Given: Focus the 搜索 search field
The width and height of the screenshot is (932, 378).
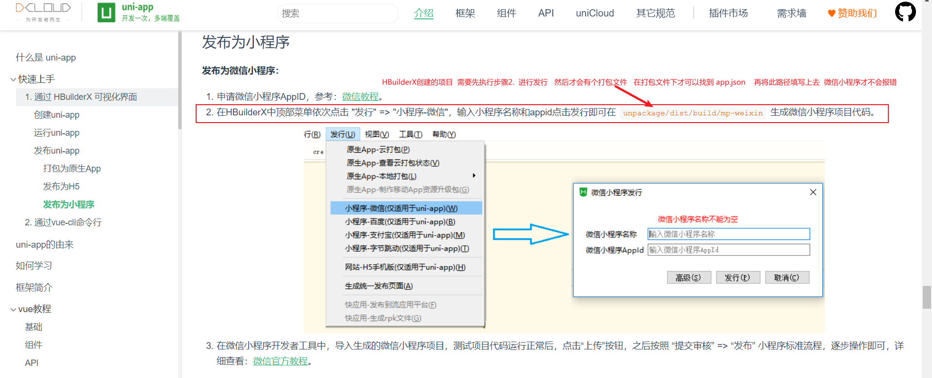Looking at the screenshot, I should 338,14.
